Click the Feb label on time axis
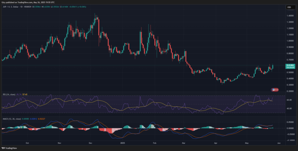Screen dimensions: 298x151 tap(154, 143)
